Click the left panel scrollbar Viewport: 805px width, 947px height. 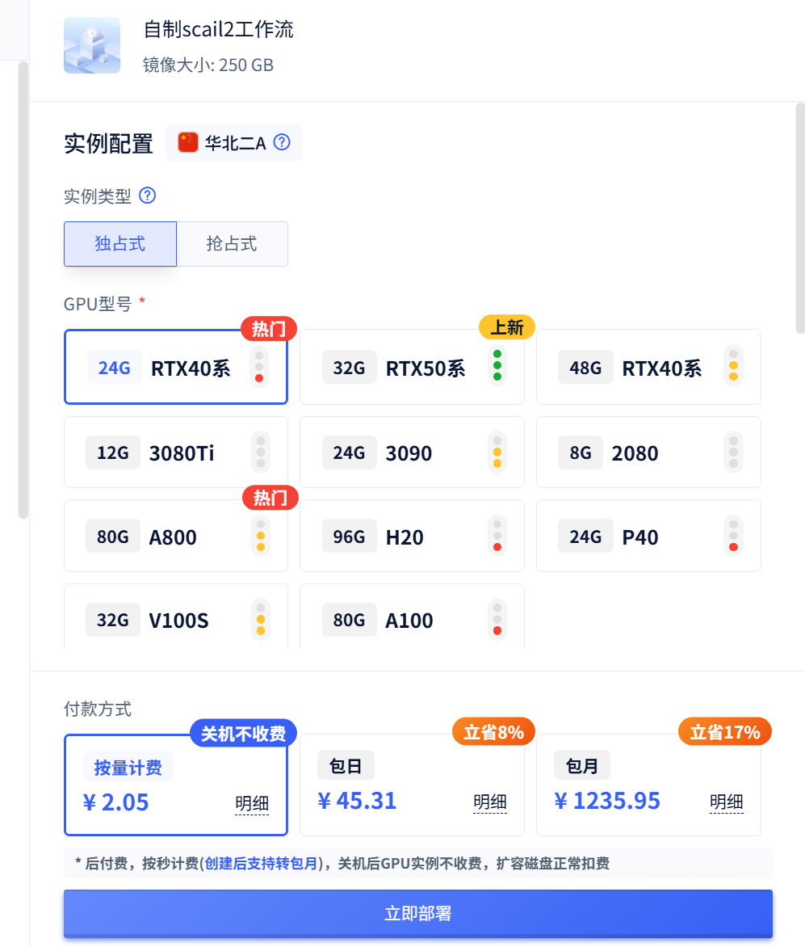[23, 290]
